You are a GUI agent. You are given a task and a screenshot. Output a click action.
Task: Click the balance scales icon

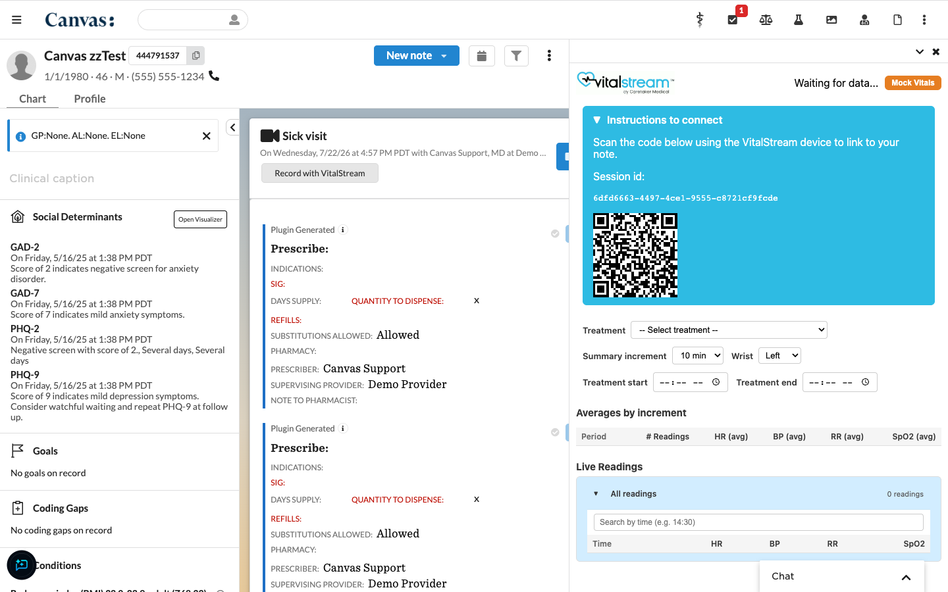[766, 20]
